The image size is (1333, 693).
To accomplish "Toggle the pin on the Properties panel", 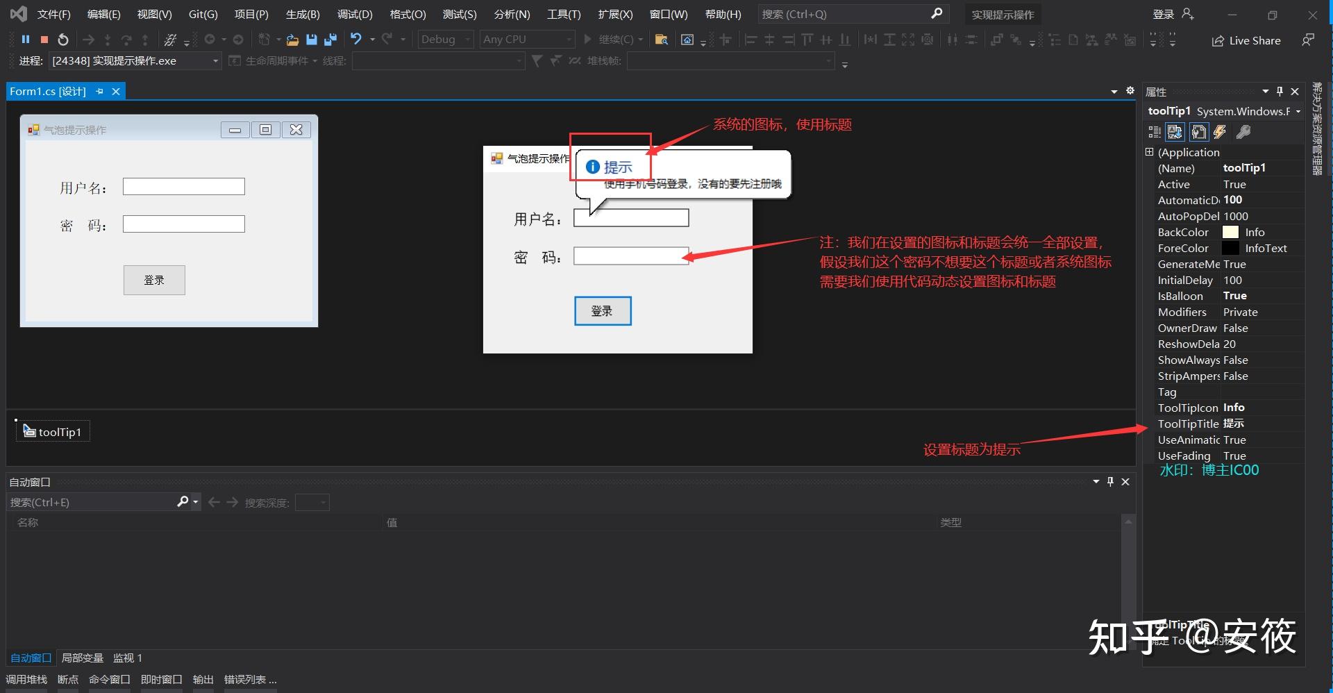I will tap(1280, 92).
